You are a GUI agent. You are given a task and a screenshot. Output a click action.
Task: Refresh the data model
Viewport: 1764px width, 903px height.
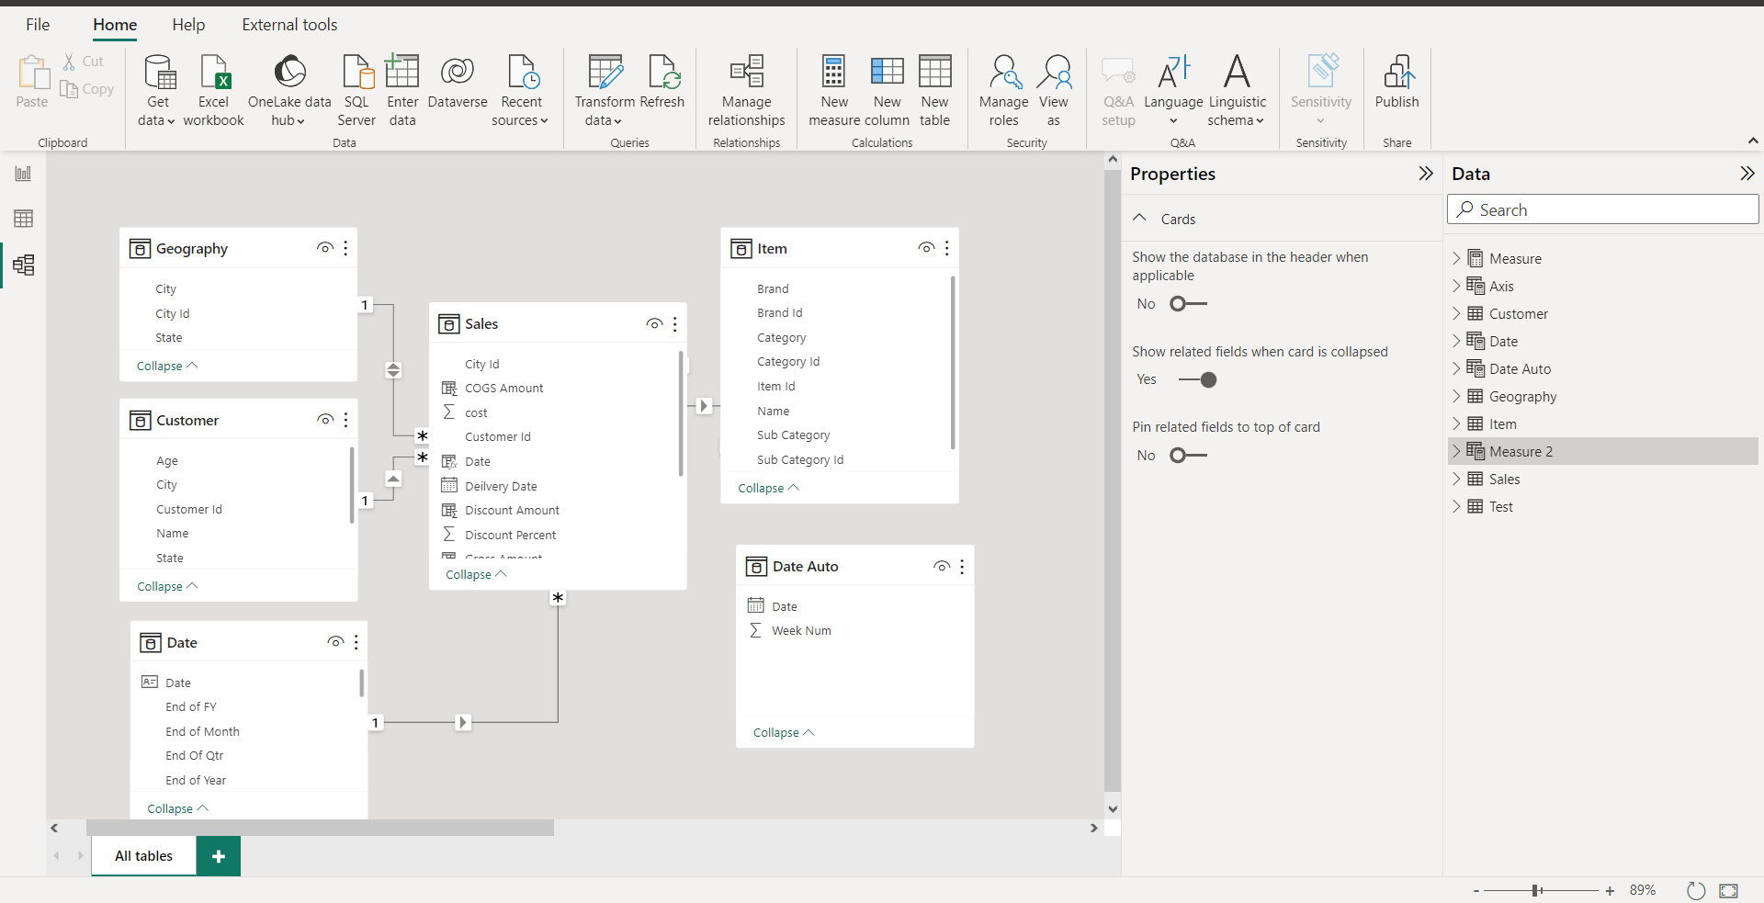(662, 81)
